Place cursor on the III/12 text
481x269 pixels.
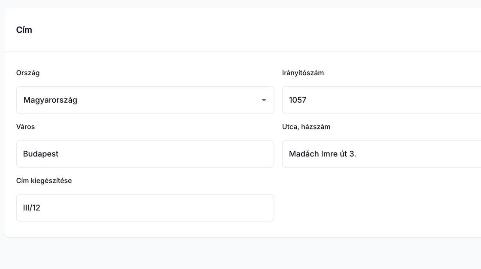click(32, 208)
